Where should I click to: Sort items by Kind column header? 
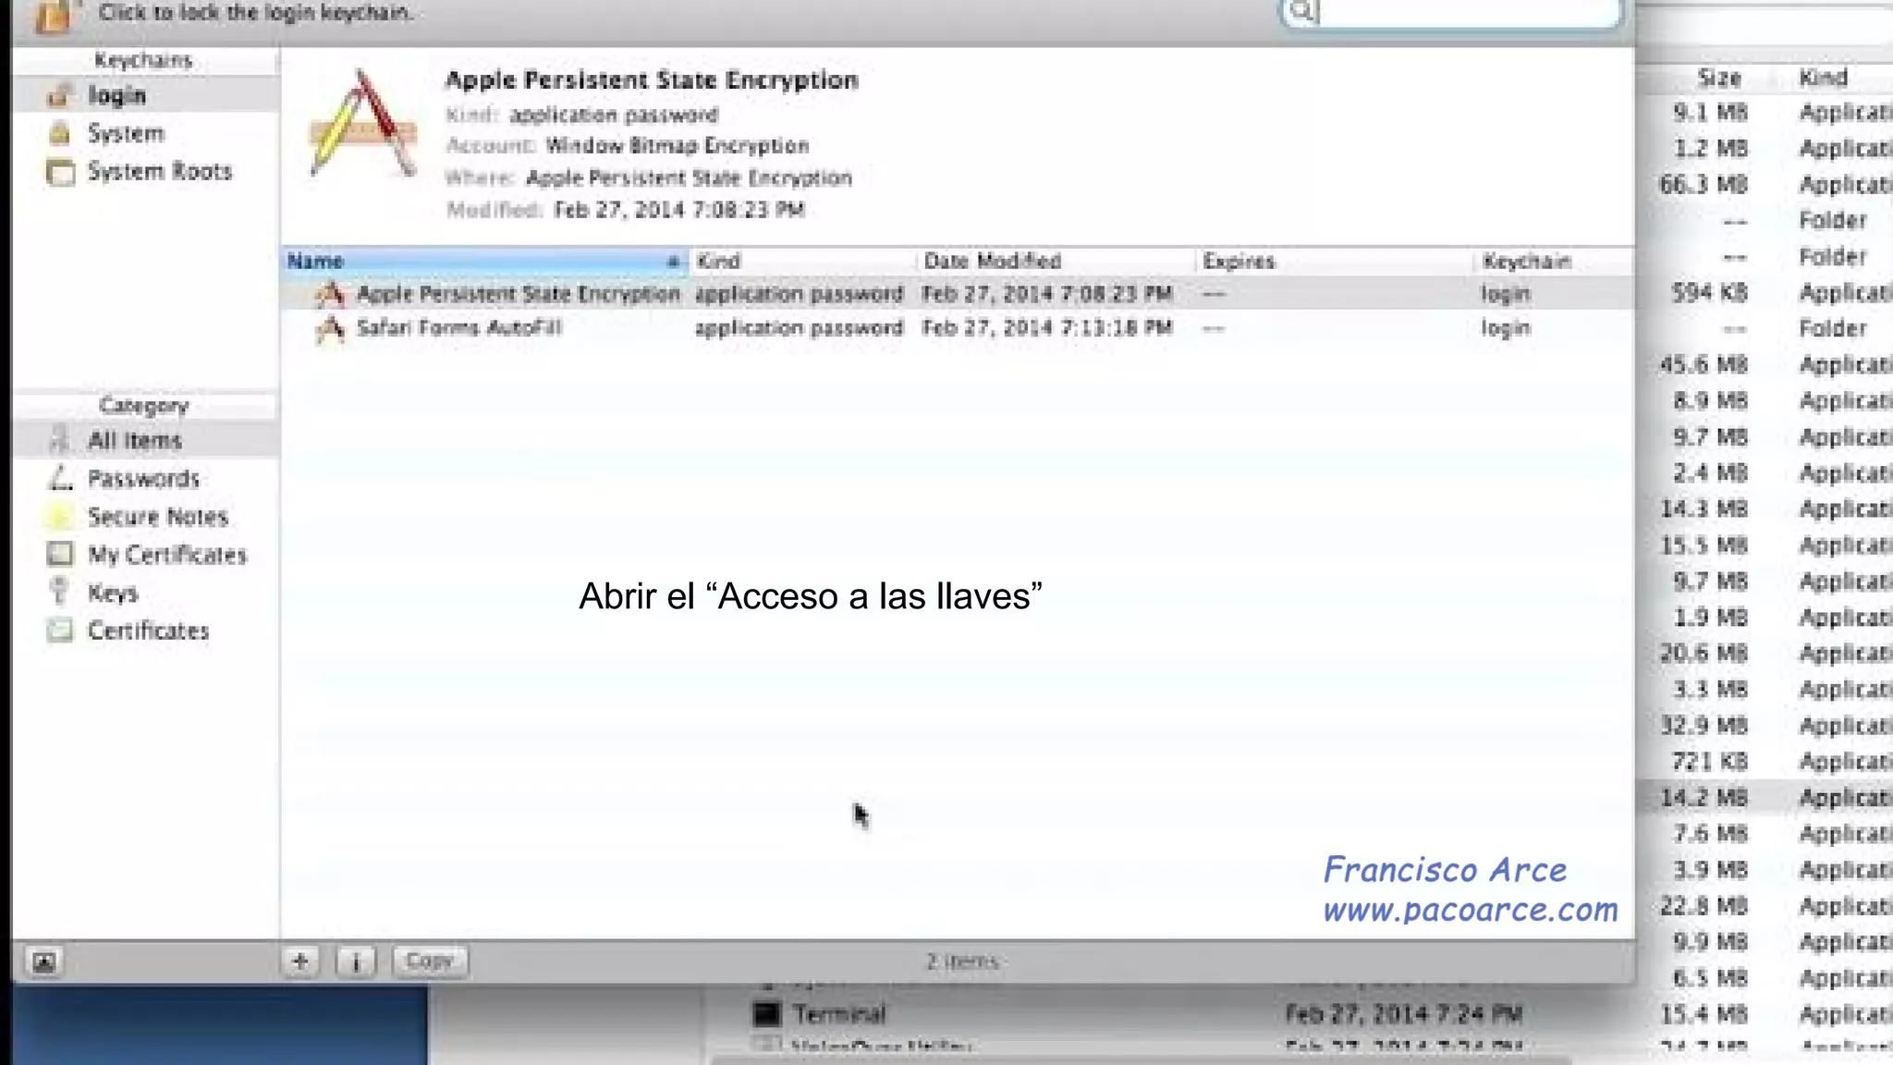click(x=803, y=261)
